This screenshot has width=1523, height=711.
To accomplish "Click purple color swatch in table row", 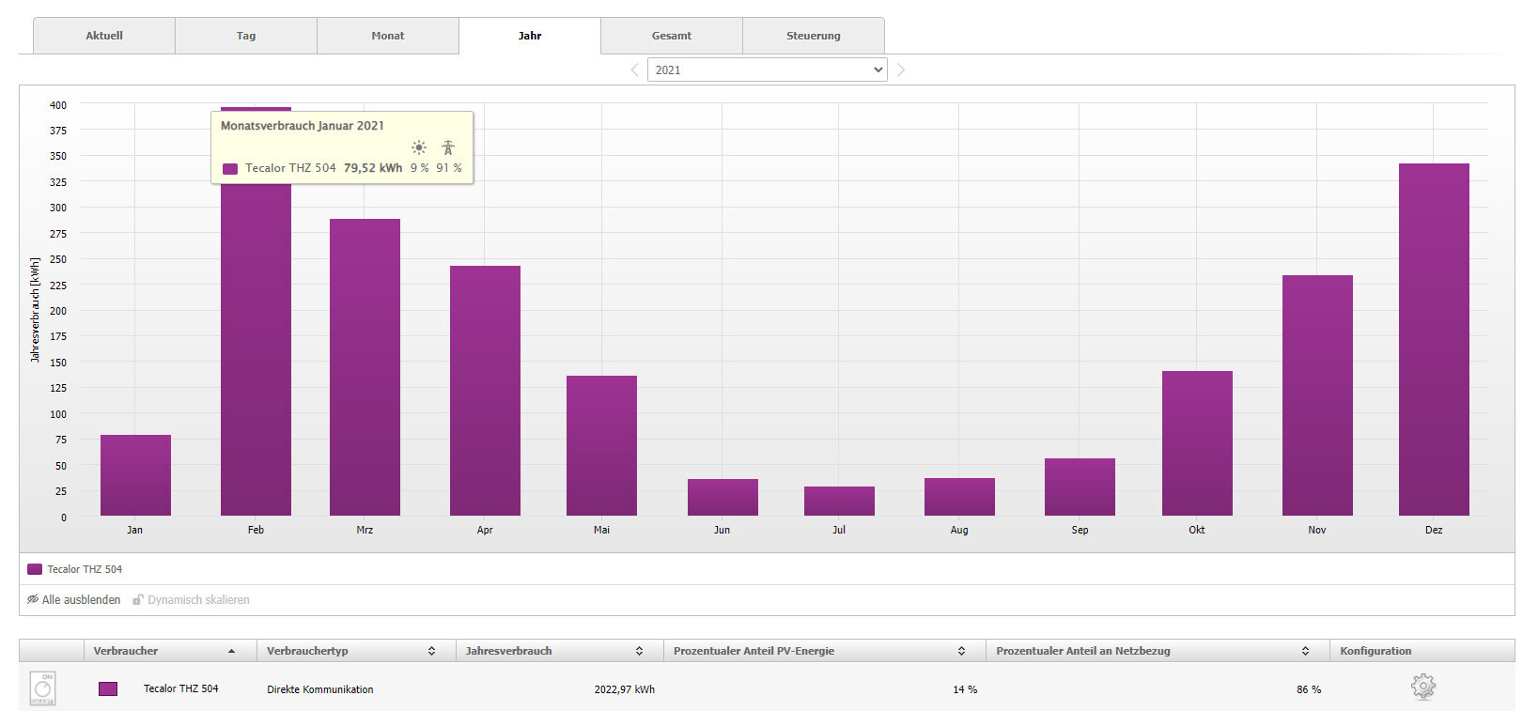I will [108, 689].
